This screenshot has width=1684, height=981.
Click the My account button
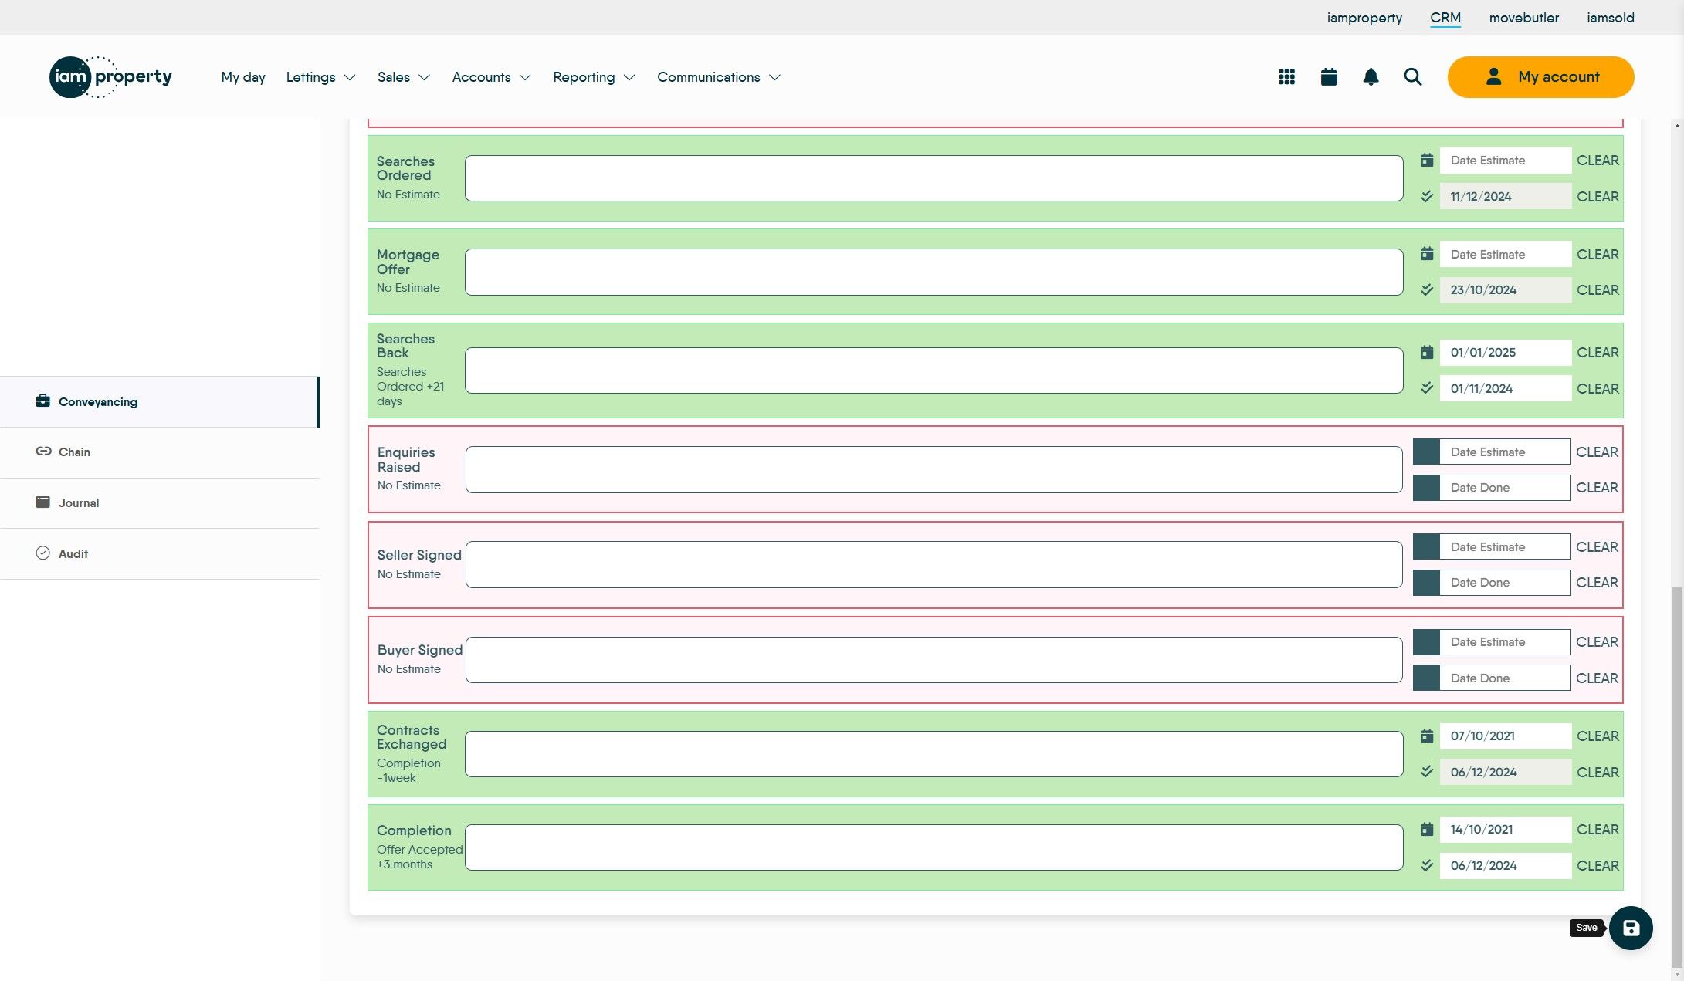tap(1540, 77)
